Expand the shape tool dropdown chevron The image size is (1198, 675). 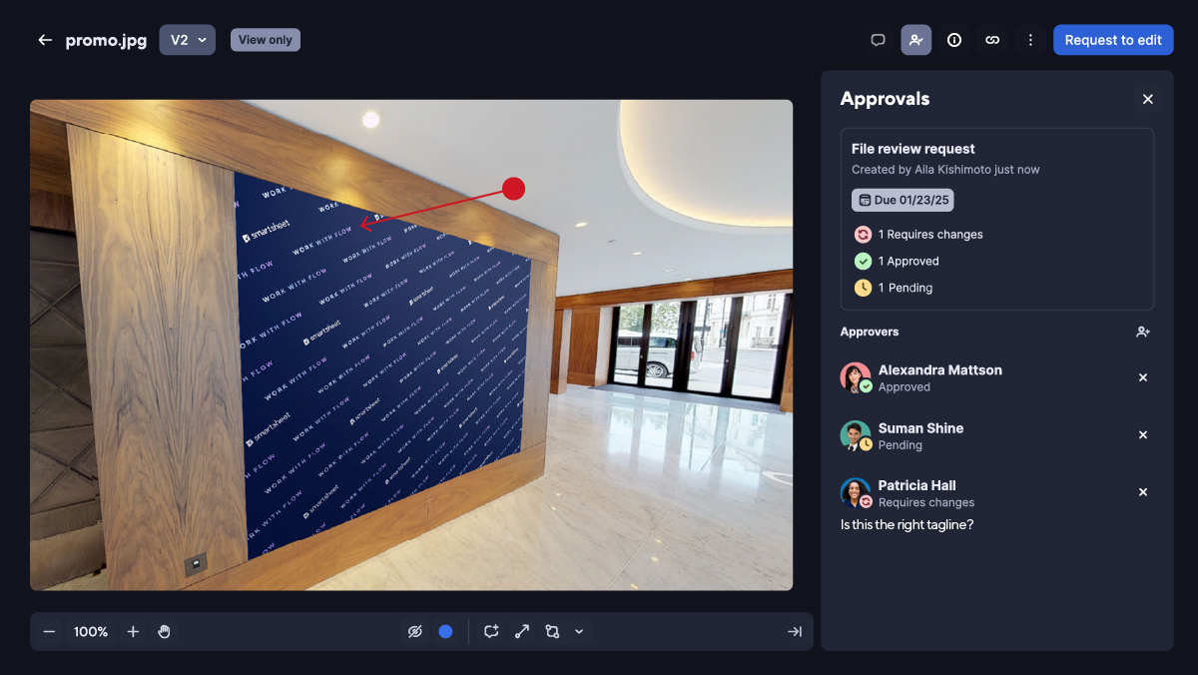pos(579,632)
